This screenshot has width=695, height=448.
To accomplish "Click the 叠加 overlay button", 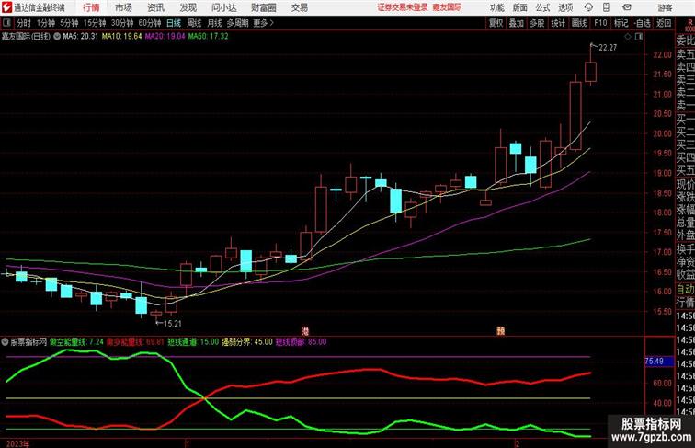I will [x=517, y=23].
